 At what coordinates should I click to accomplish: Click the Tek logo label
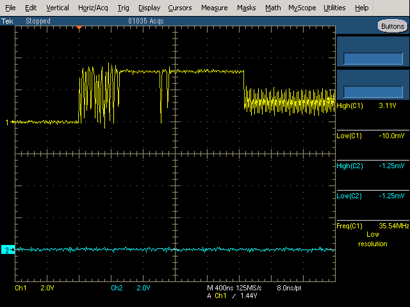point(7,21)
